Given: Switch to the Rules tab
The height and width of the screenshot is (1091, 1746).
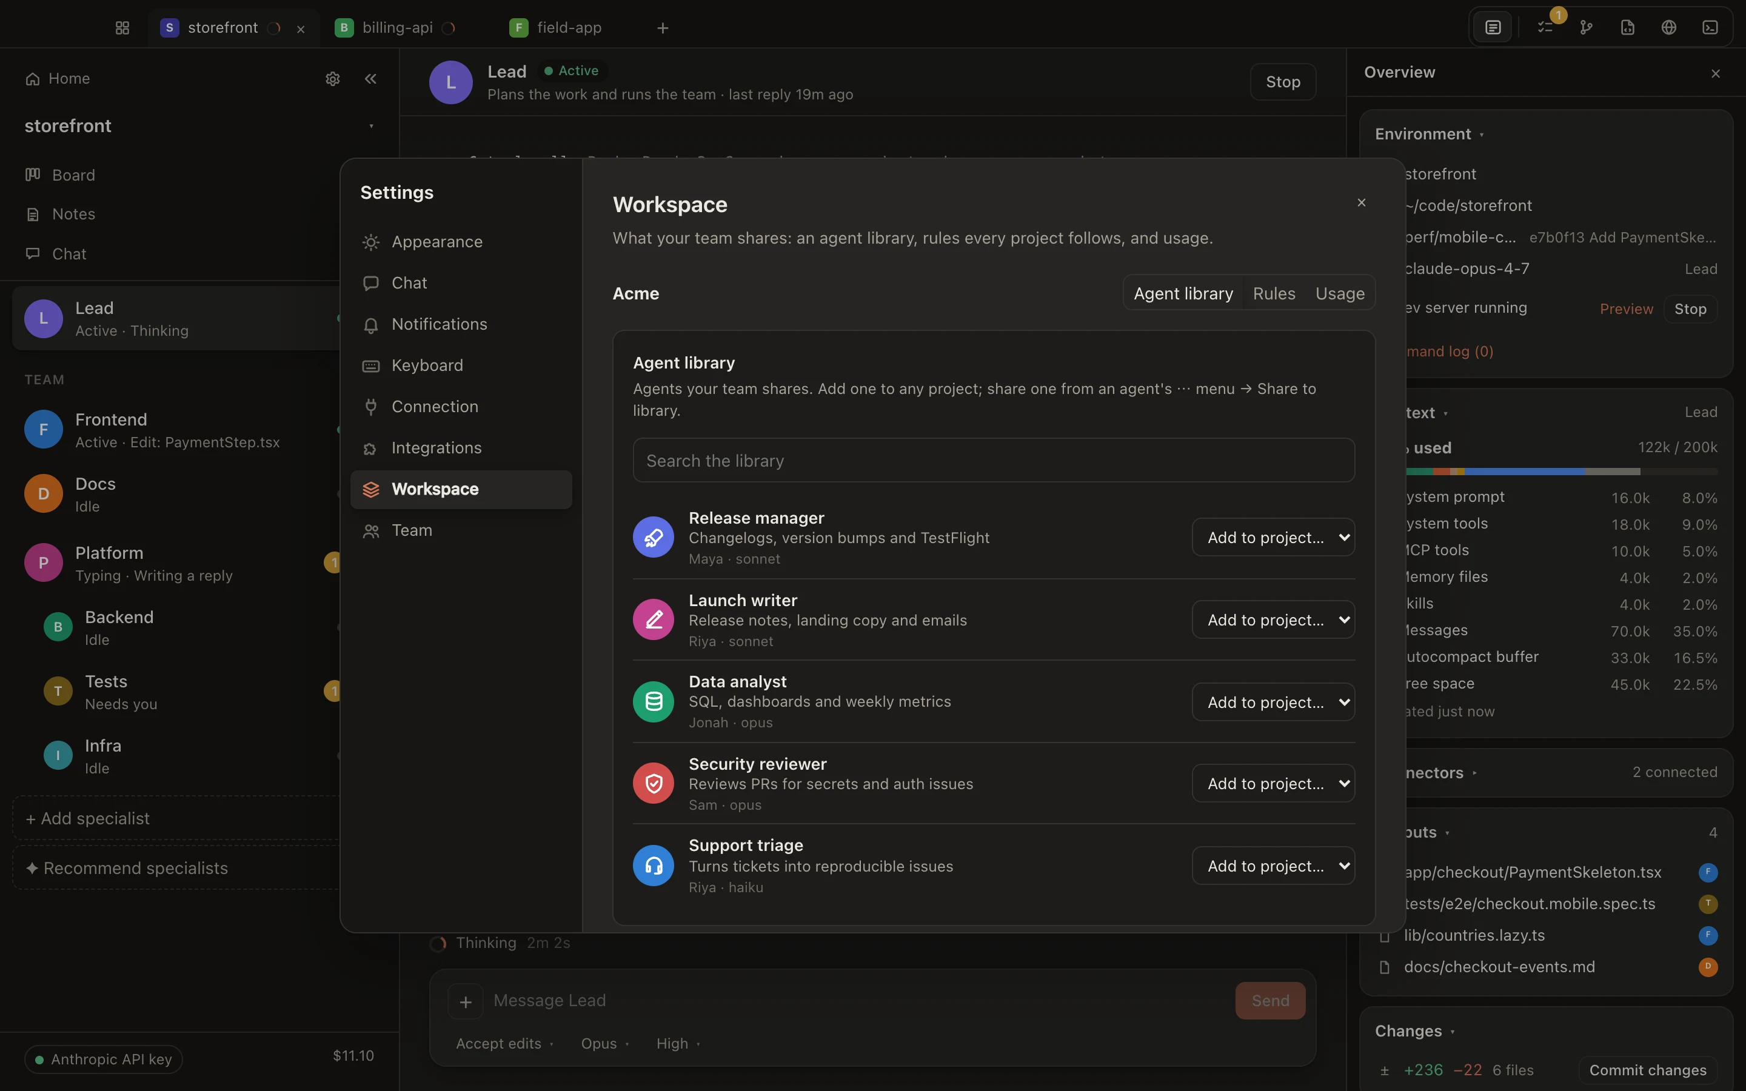Looking at the screenshot, I should click(x=1274, y=294).
